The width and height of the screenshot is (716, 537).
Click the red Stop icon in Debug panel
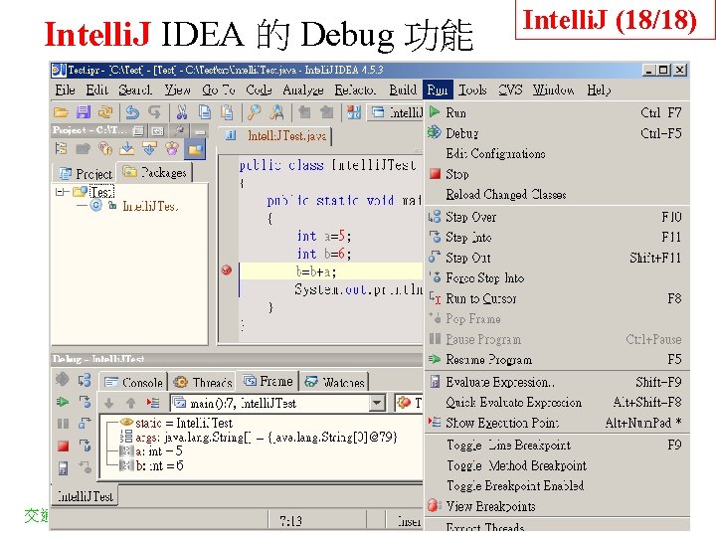tap(63, 446)
